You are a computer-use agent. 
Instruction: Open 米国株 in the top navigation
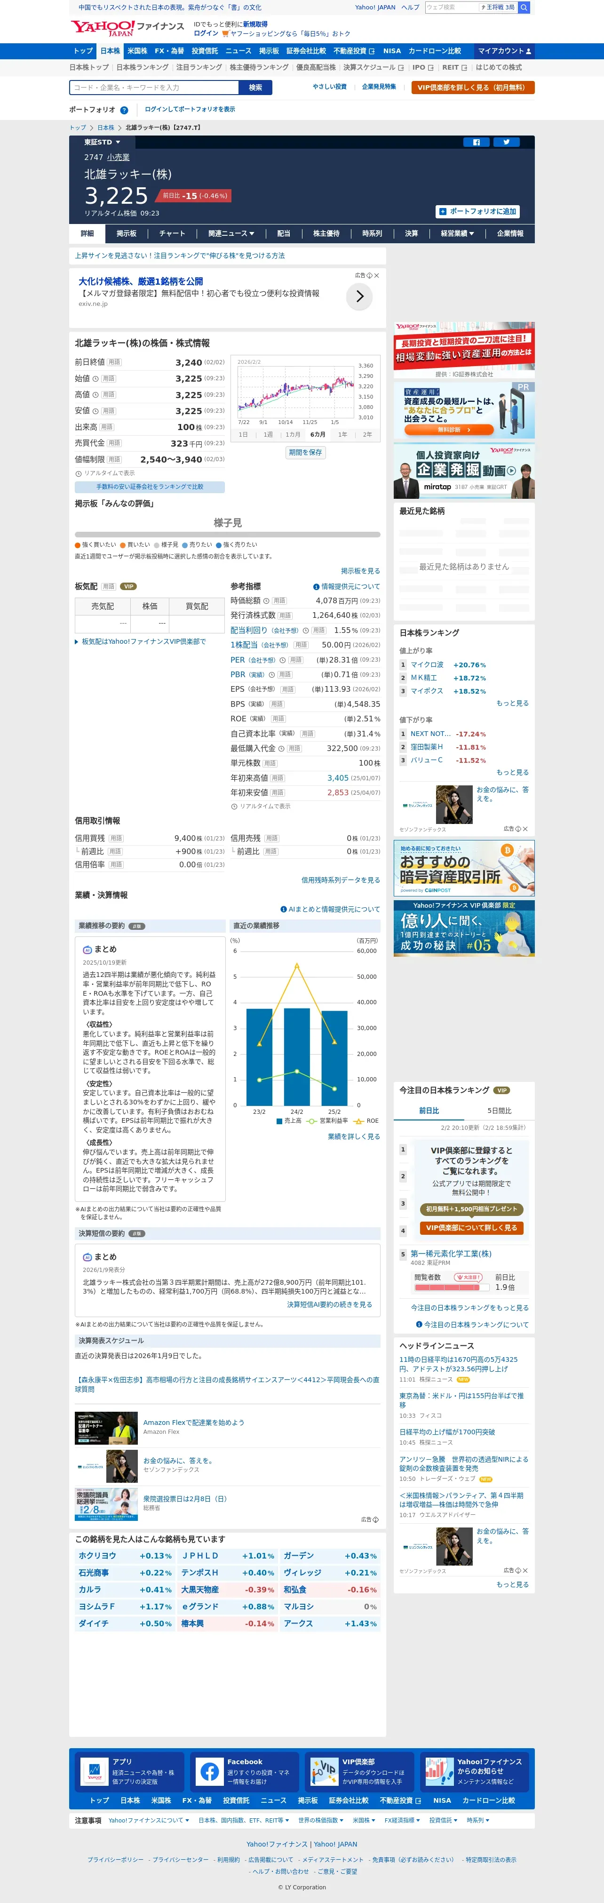tap(137, 51)
